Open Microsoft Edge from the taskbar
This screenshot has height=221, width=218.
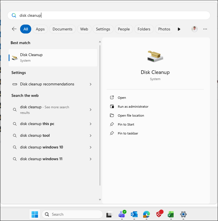pos(147,214)
